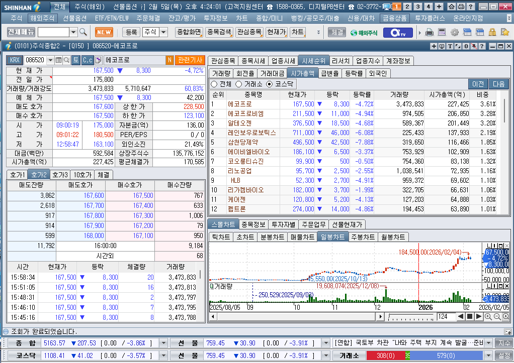Click the green globe 해외주식 icon

(x=364, y=33)
